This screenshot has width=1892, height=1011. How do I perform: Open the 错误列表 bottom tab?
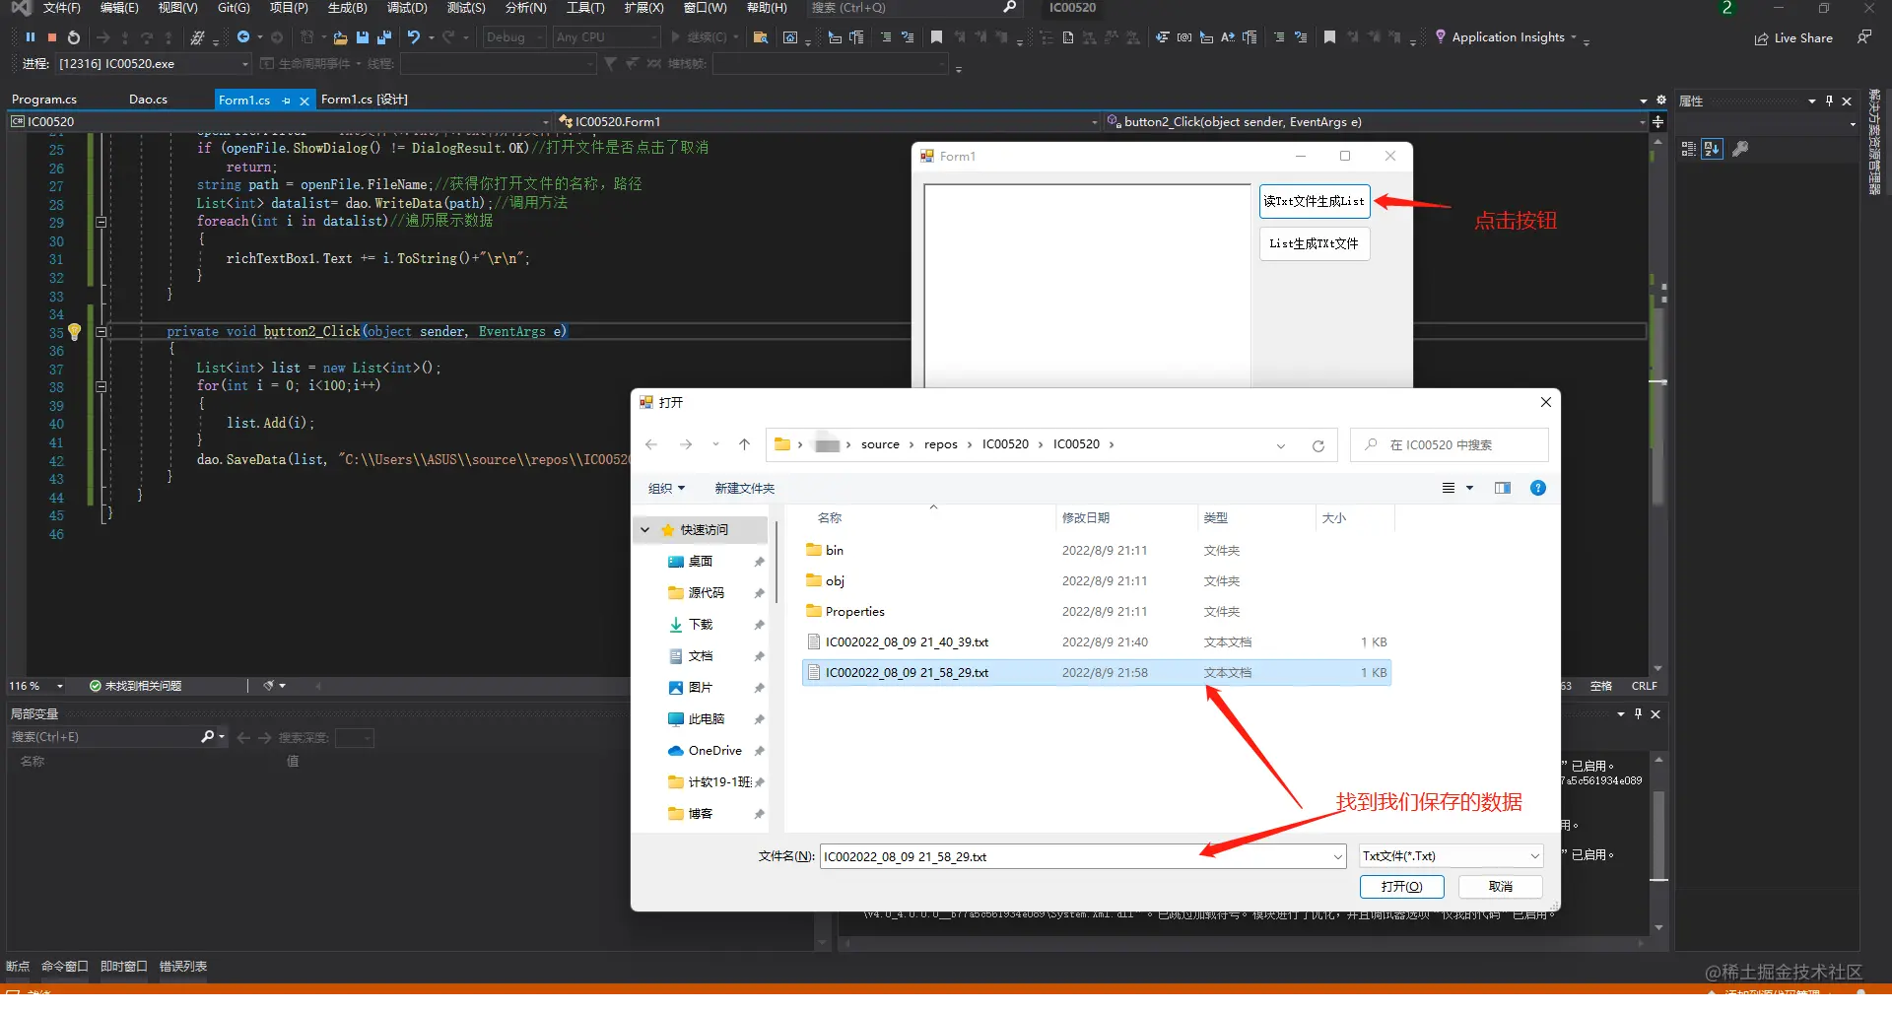[x=183, y=966]
